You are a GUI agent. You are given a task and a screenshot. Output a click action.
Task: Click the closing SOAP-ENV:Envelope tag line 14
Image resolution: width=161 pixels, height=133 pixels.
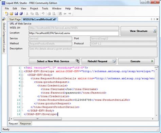pyautogui.click(x=41, y=114)
